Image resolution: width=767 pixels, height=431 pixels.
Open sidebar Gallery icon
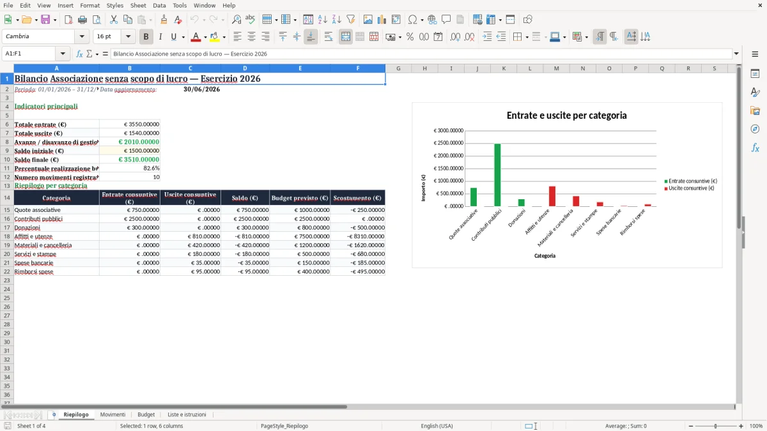755,110
